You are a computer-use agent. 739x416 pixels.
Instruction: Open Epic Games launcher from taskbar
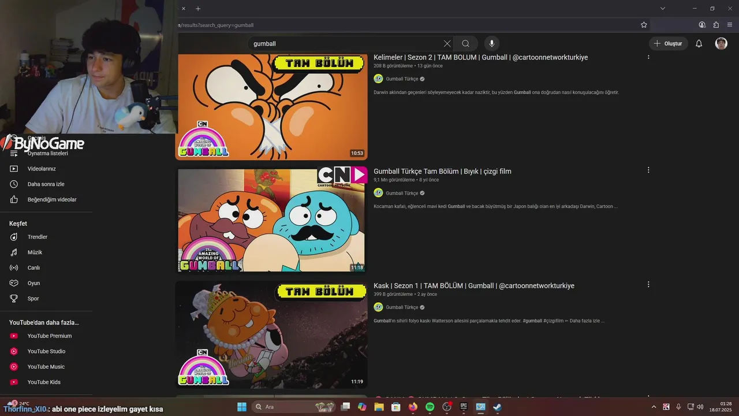(464, 407)
